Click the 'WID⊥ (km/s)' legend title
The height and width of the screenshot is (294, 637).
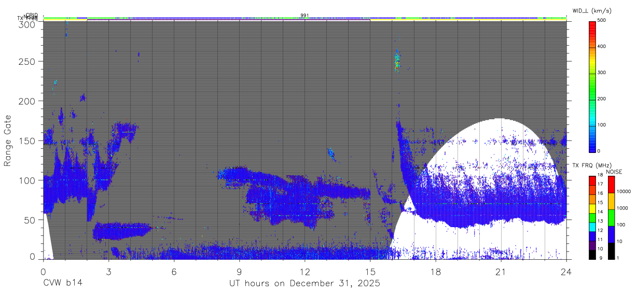pos(592,11)
